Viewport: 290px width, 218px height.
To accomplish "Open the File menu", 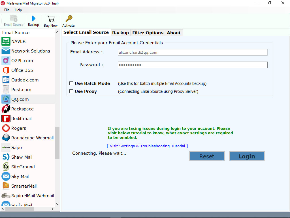I will [7, 10].
